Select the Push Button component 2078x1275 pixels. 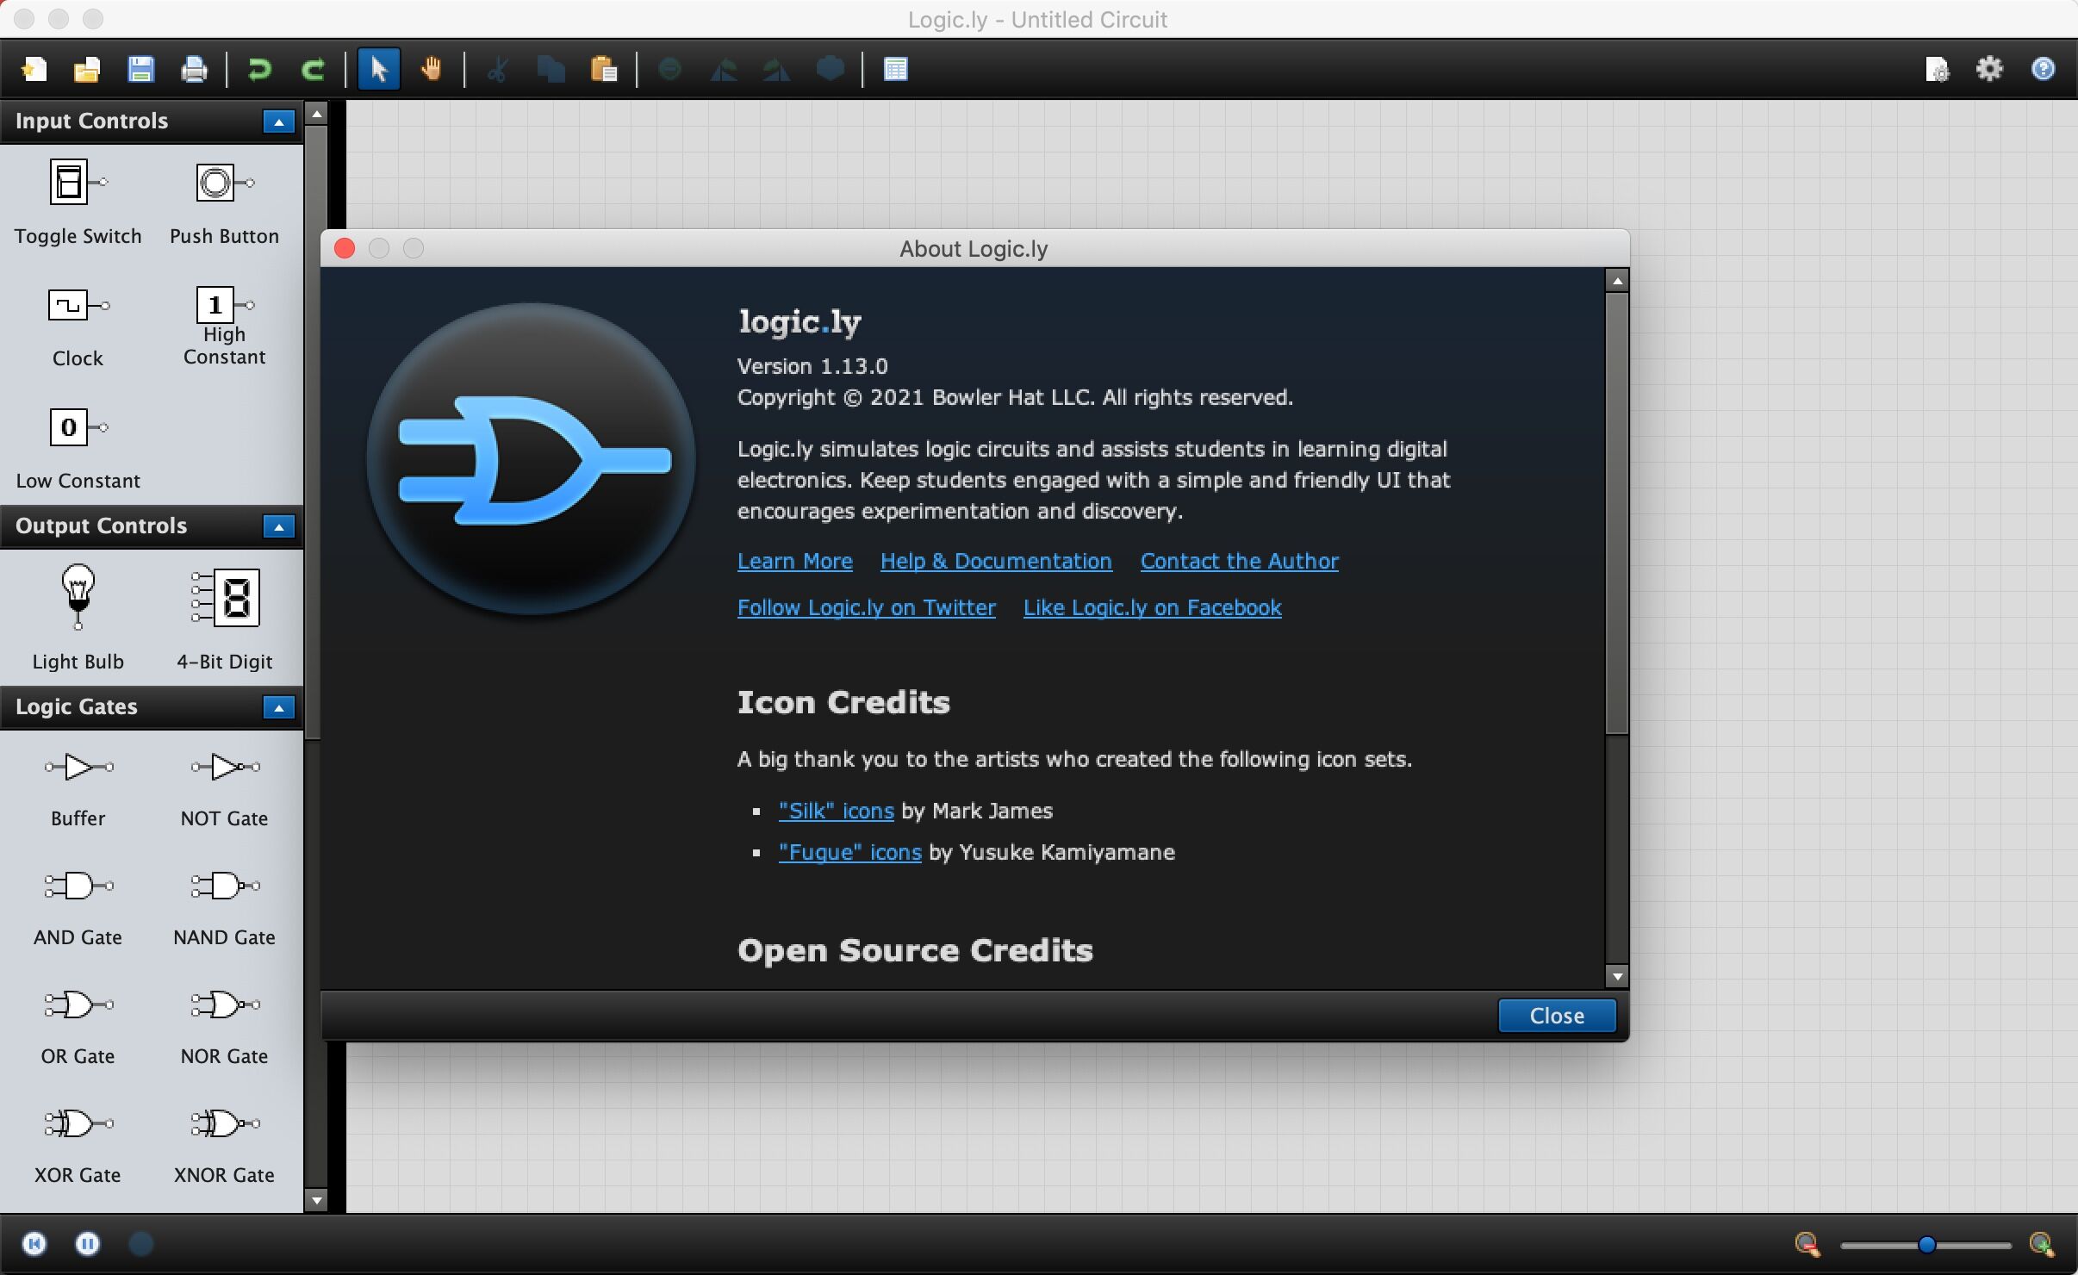(224, 203)
